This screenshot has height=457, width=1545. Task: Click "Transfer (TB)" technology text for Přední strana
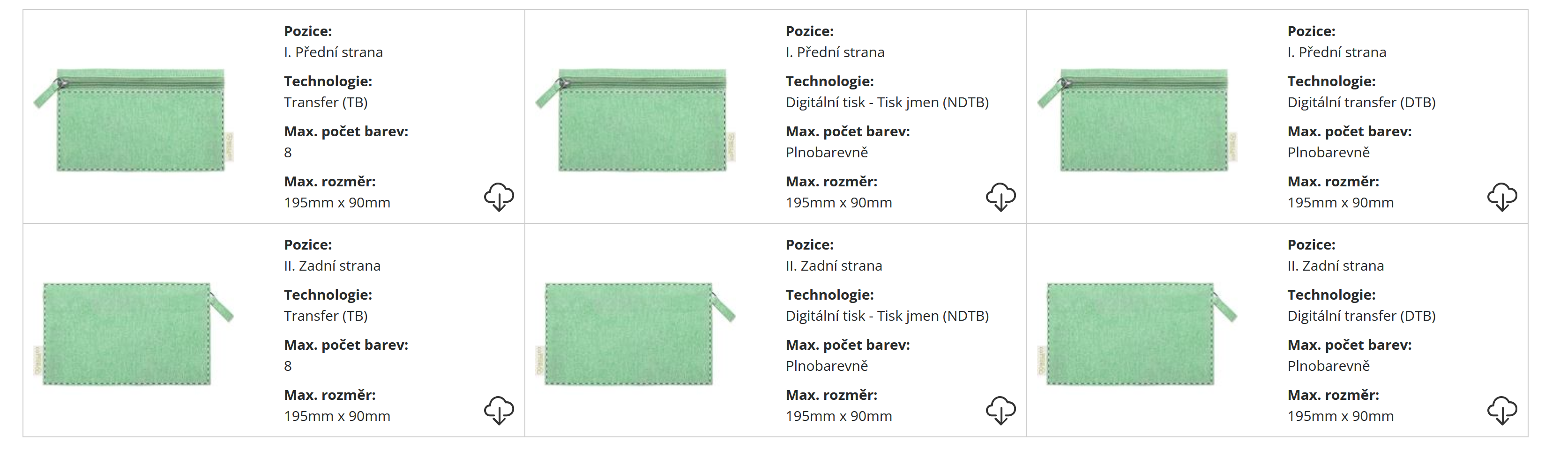[326, 103]
